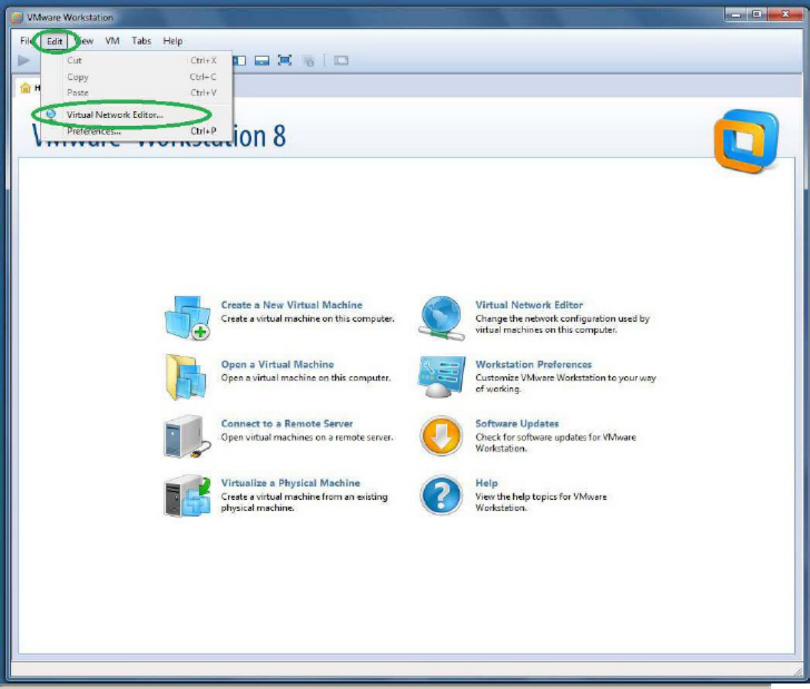This screenshot has height=689, width=810.
Task: Open the Tabs menu
Action: [x=141, y=41]
